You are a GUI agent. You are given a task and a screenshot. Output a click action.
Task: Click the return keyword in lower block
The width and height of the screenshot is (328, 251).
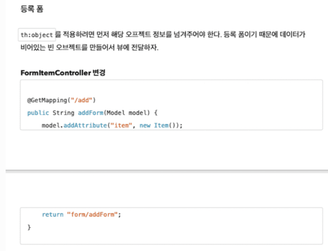coord(53,215)
